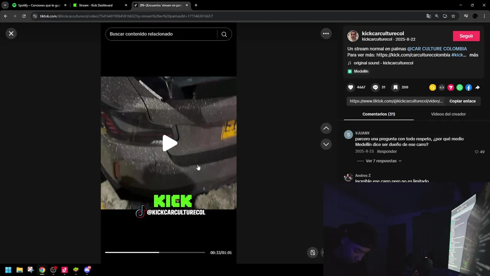Viewport: 490px width, 276px height.
Task: Click the share arrow for more options
Action: point(477,87)
